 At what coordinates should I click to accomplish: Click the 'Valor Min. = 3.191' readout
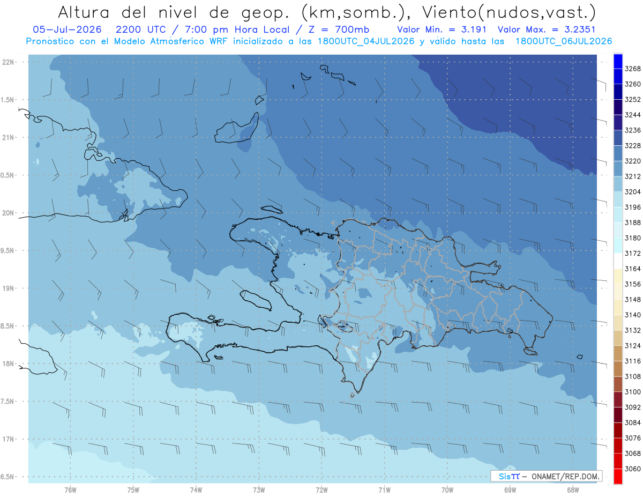[442, 29]
